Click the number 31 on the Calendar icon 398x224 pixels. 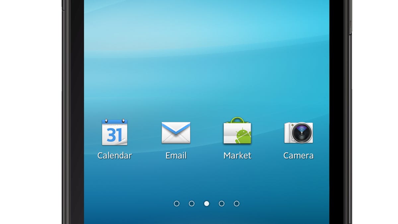pyautogui.click(x=114, y=135)
